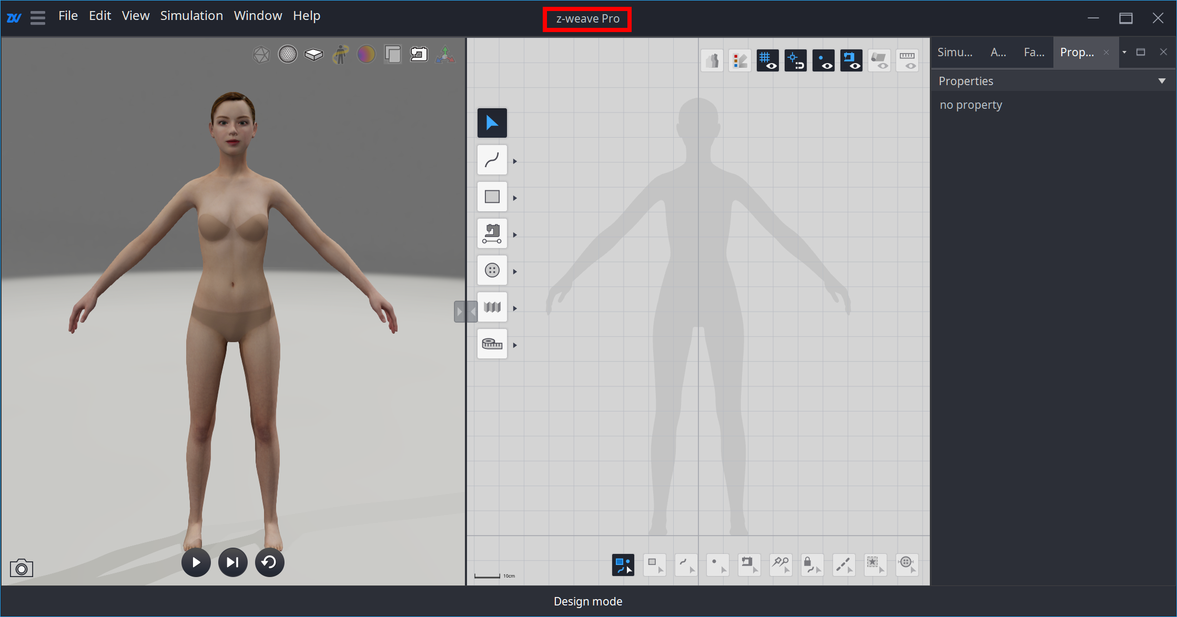1177x617 pixels.
Task: Expand the pleats tool options arrow
Action: [x=515, y=308]
